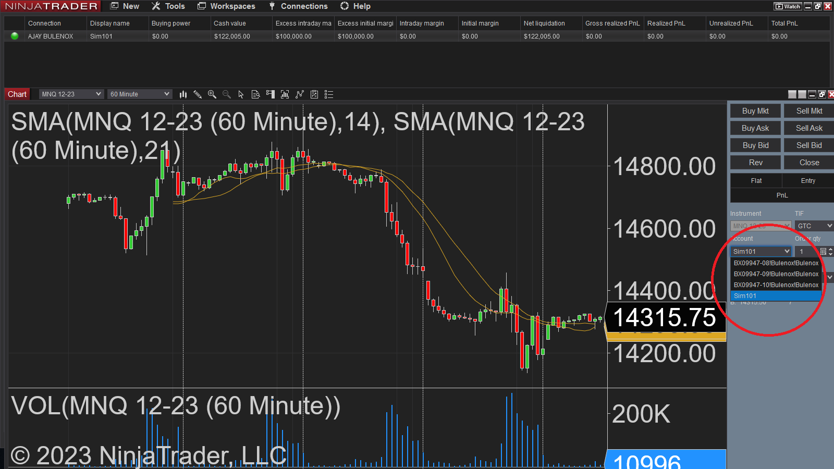Click the red Chart tab label
The height and width of the screenshot is (469, 834).
pyautogui.click(x=17, y=94)
